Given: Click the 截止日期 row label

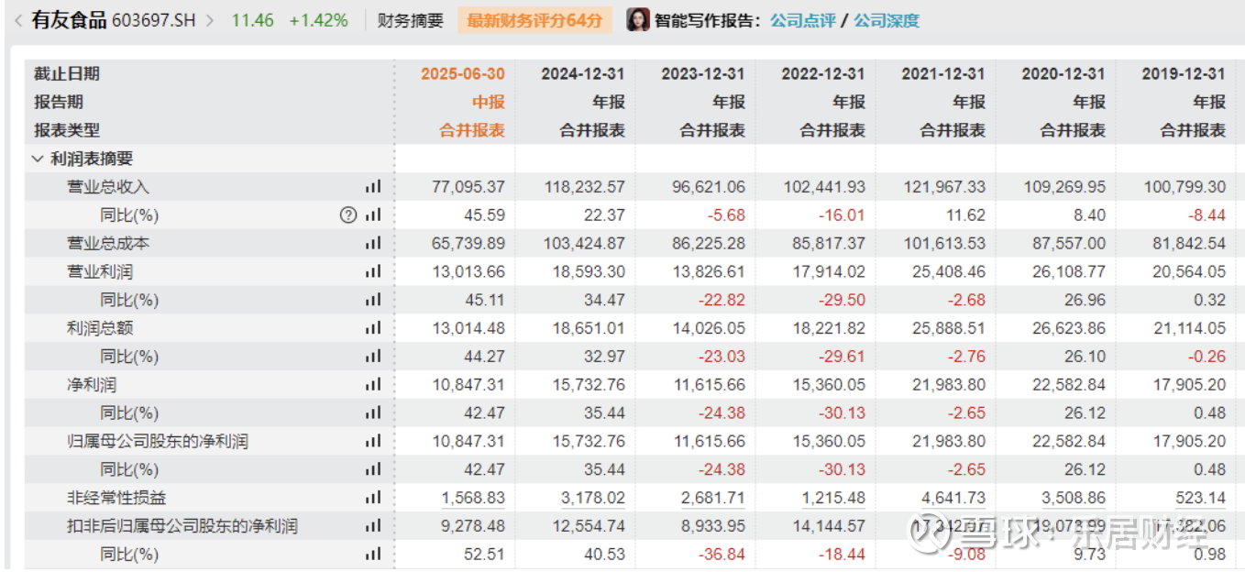Looking at the screenshot, I should [67, 74].
